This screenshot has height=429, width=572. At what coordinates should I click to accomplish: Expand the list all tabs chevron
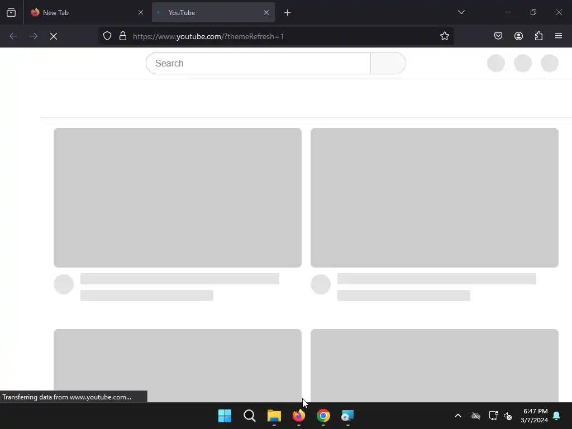[461, 12]
